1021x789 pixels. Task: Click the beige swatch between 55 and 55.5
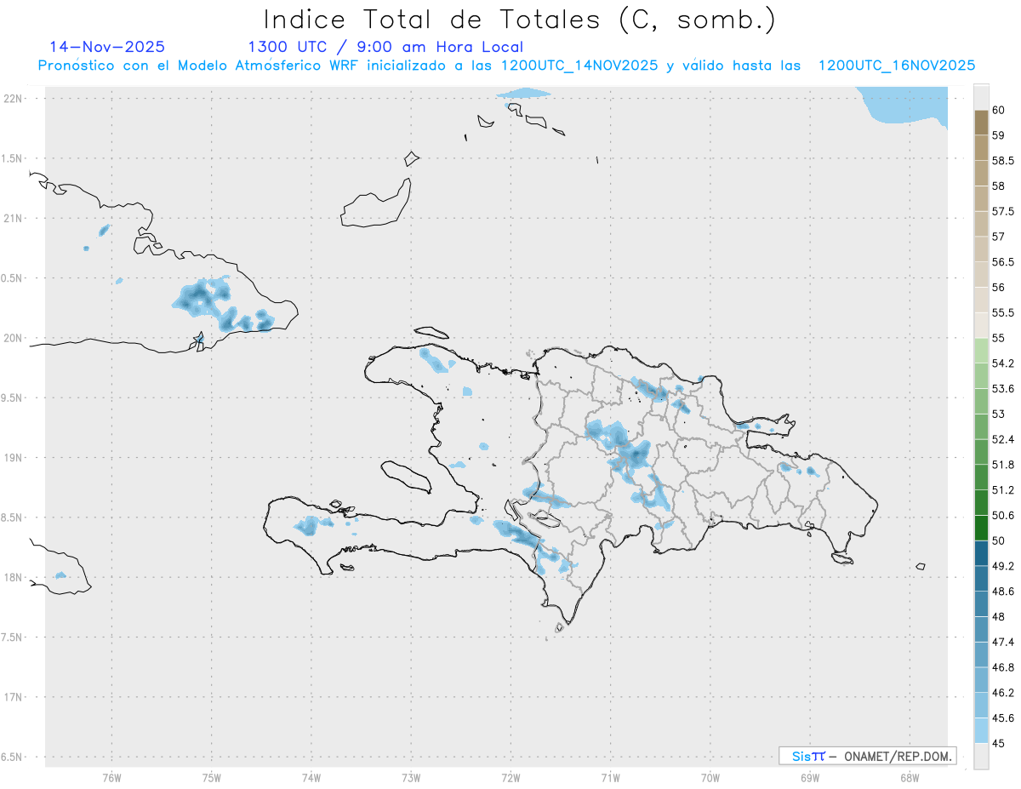pos(981,325)
